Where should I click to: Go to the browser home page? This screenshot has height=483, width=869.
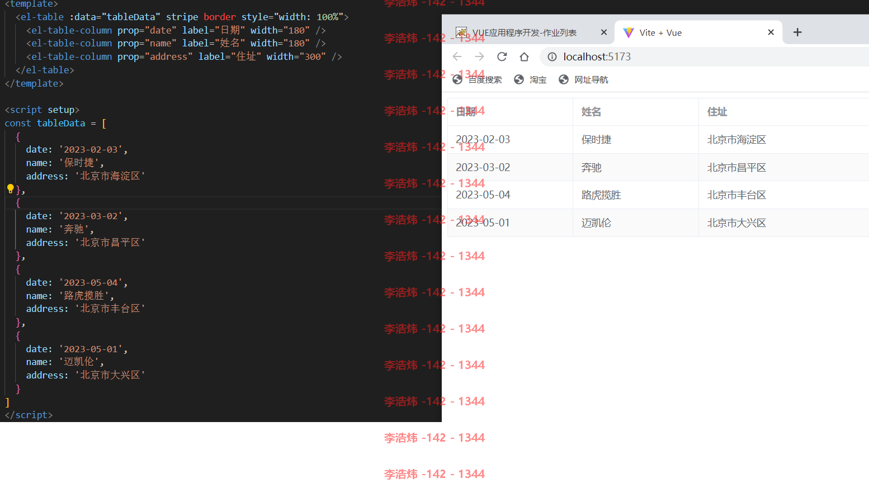pos(524,56)
